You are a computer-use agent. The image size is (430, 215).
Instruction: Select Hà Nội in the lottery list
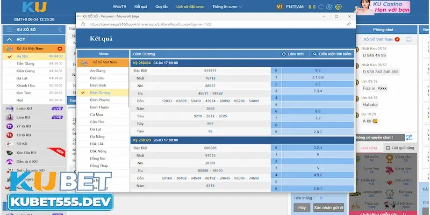[23, 56]
